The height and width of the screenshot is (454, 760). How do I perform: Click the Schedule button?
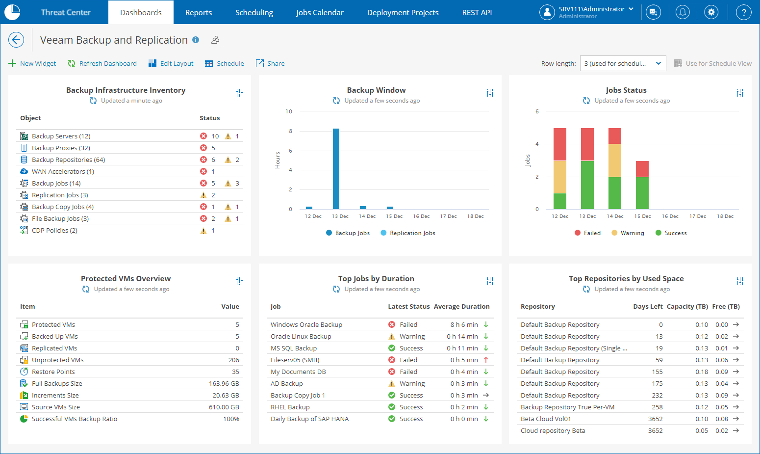[x=225, y=63]
